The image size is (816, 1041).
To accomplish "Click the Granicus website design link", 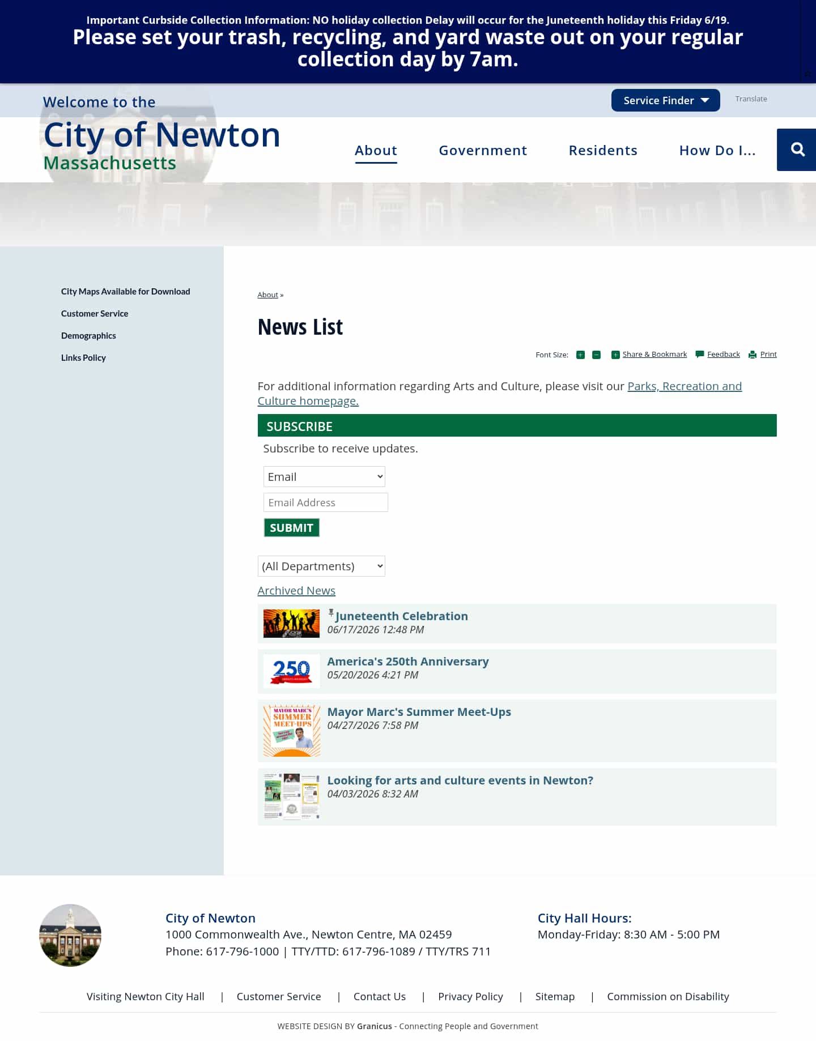I will coord(375,1026).
